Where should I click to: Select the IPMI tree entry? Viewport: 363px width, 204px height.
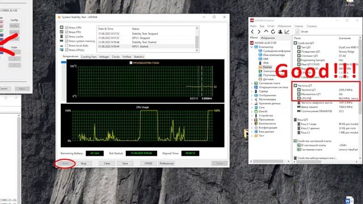263,63
